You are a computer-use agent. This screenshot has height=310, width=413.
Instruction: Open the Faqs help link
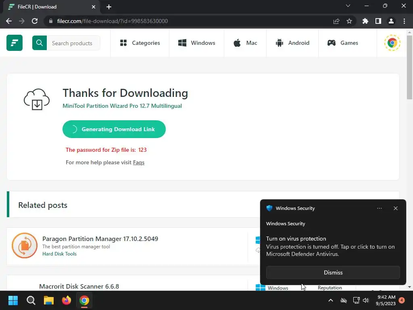click(x=139, y=162)
